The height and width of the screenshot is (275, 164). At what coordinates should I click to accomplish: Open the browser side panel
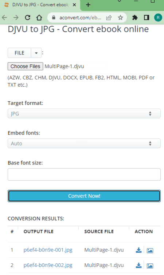(x=147, y=18)
